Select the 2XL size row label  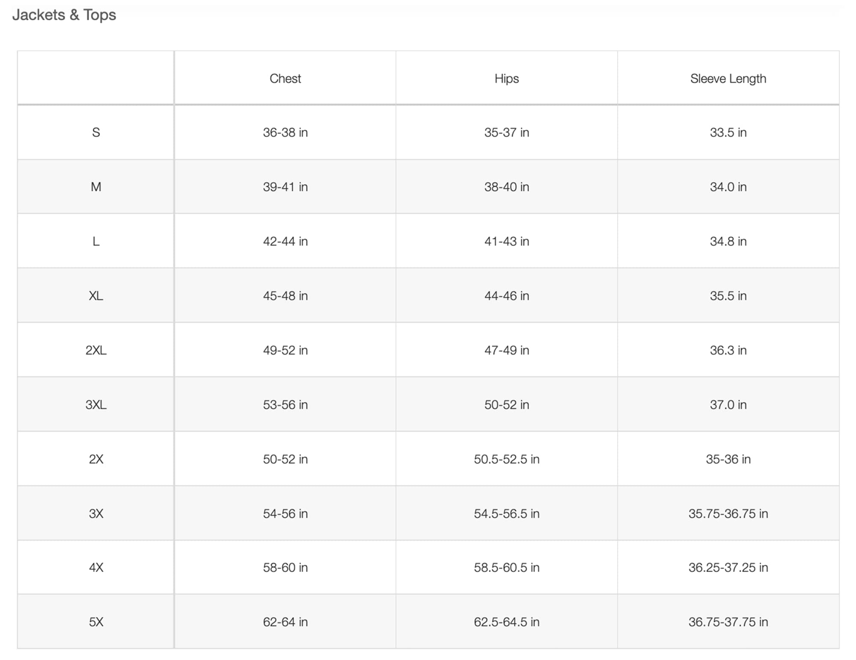(x=96, y=350)
